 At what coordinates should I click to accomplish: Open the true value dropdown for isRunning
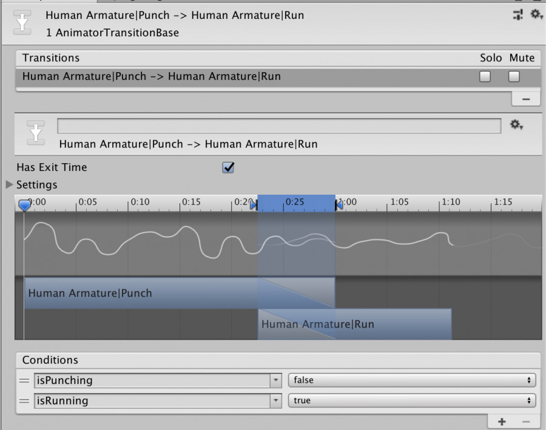point(412,400)
